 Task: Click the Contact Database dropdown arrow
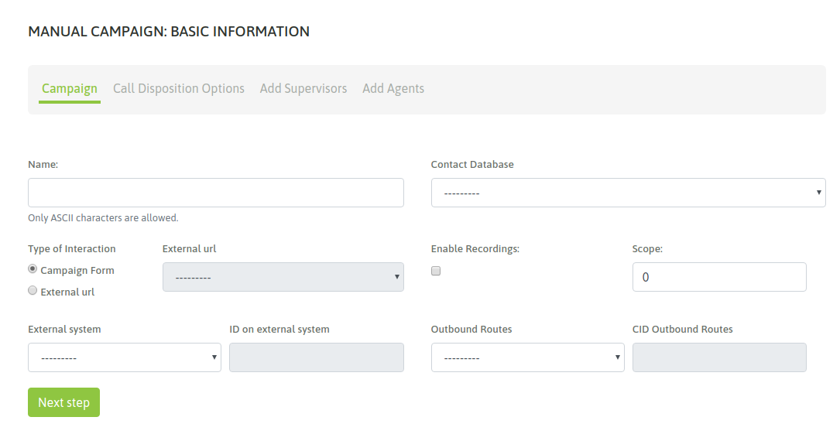click(818, 193)
